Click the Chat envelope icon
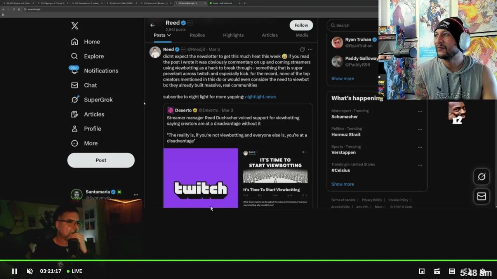The image size is (497, 279). pos(75,85)
